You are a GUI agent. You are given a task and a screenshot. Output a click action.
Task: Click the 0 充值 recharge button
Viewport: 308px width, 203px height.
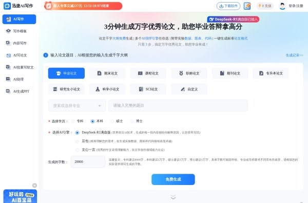[x=265, y=6]
